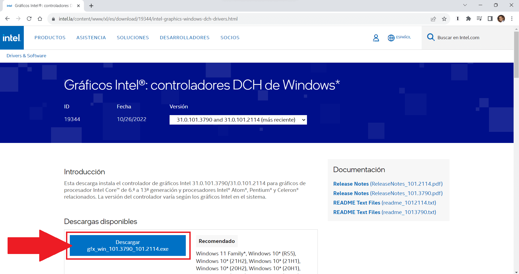The image size is (519, 274).
Task: Click the search magnifier icon
Action: coord(431,37)
